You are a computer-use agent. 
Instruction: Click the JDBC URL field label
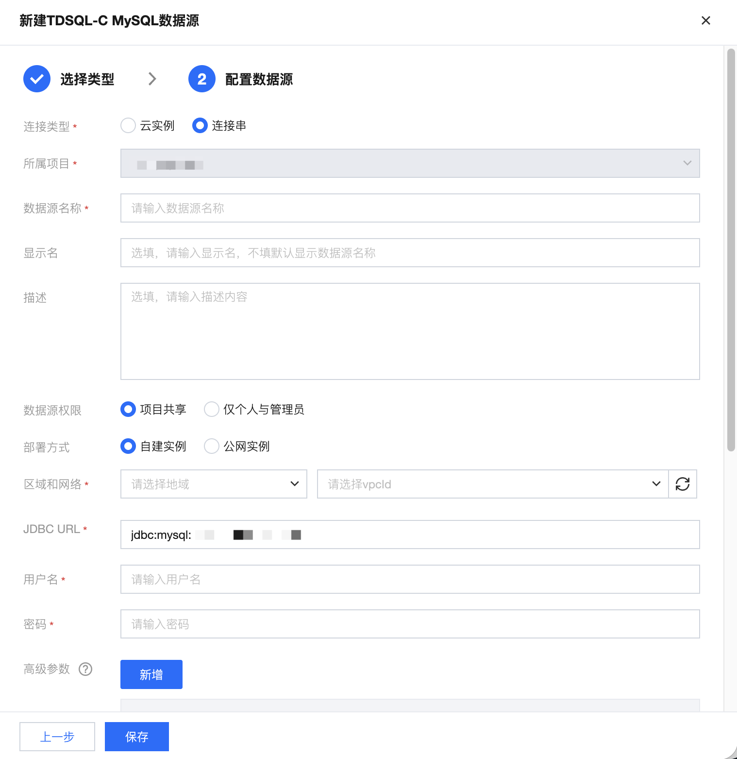pyautogui.click(x=52, y=529)
